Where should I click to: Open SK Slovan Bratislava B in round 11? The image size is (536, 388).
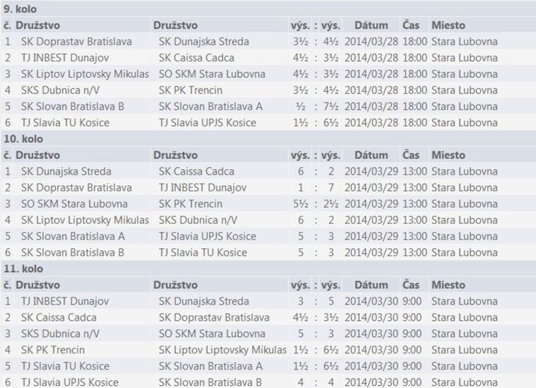click(x=210, y=382)
